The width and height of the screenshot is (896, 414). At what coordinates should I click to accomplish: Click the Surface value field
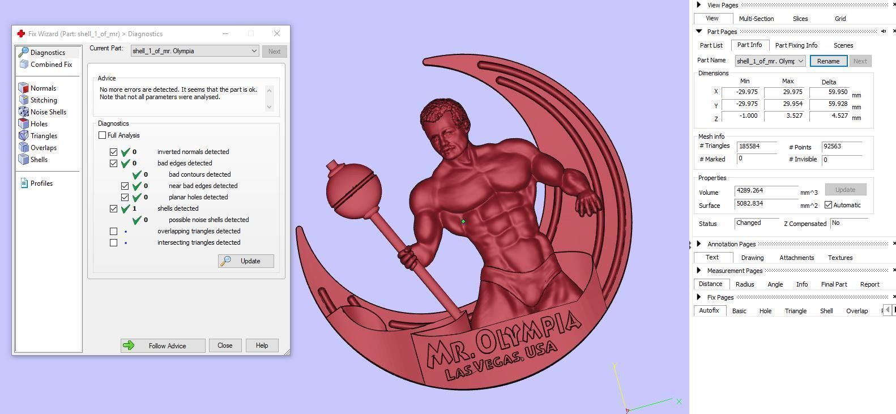coord(766,204)
